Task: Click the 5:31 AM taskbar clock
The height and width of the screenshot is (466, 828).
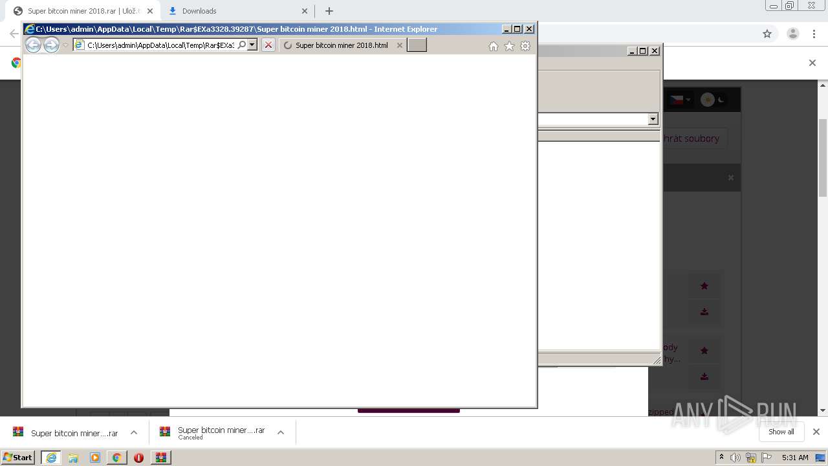Action: (x=795, y=458)
